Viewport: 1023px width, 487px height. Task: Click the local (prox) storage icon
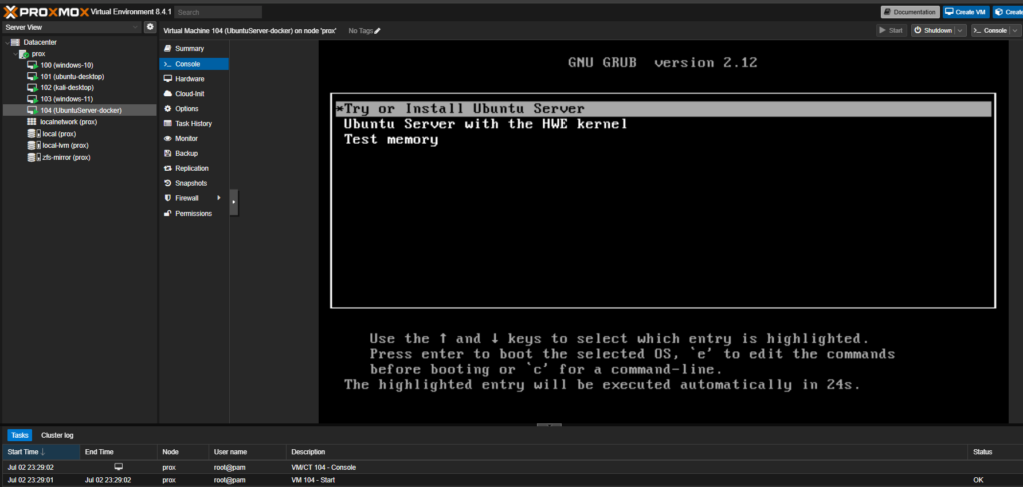click(x=34, y=133)
